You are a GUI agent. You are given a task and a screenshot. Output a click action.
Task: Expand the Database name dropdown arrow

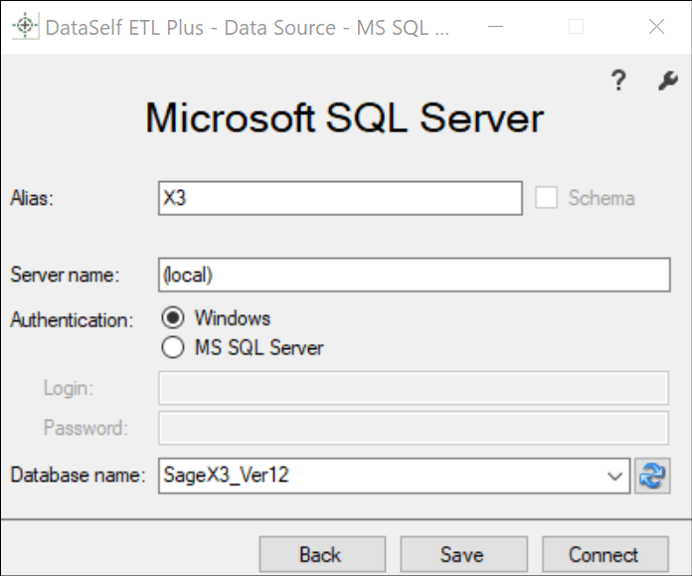click(614, 476)
